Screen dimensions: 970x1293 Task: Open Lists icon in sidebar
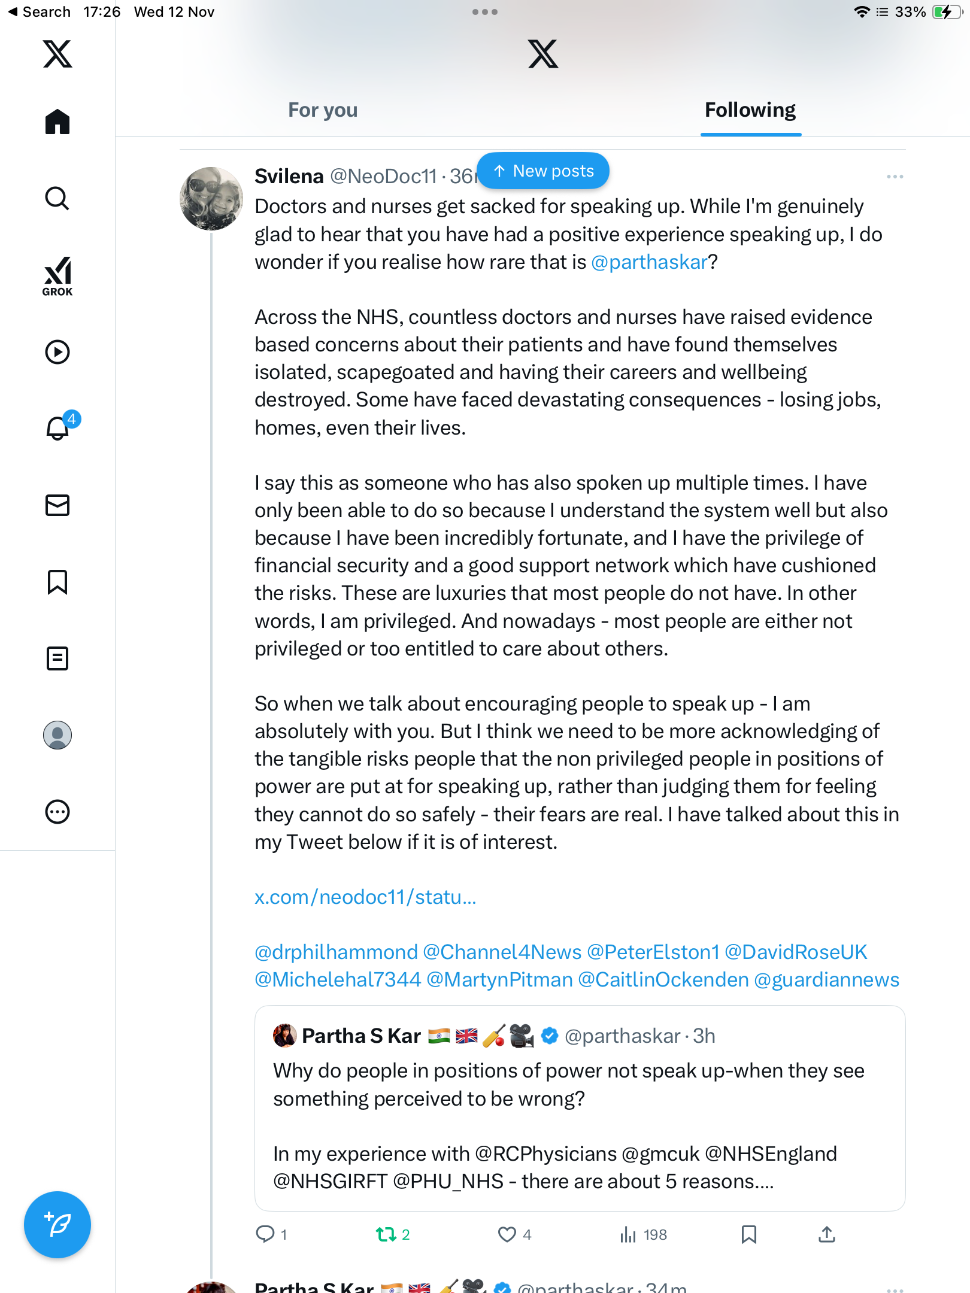(57, 658)
